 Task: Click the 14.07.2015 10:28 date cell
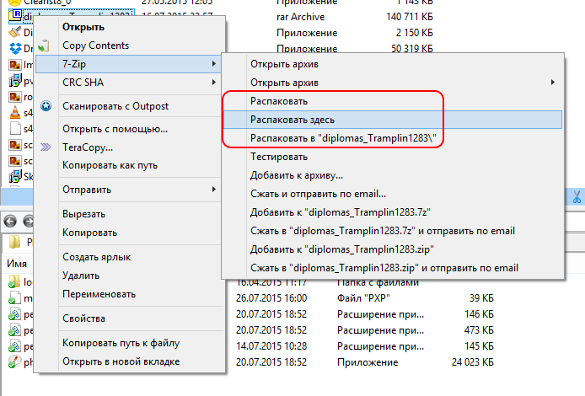(271, 346)
